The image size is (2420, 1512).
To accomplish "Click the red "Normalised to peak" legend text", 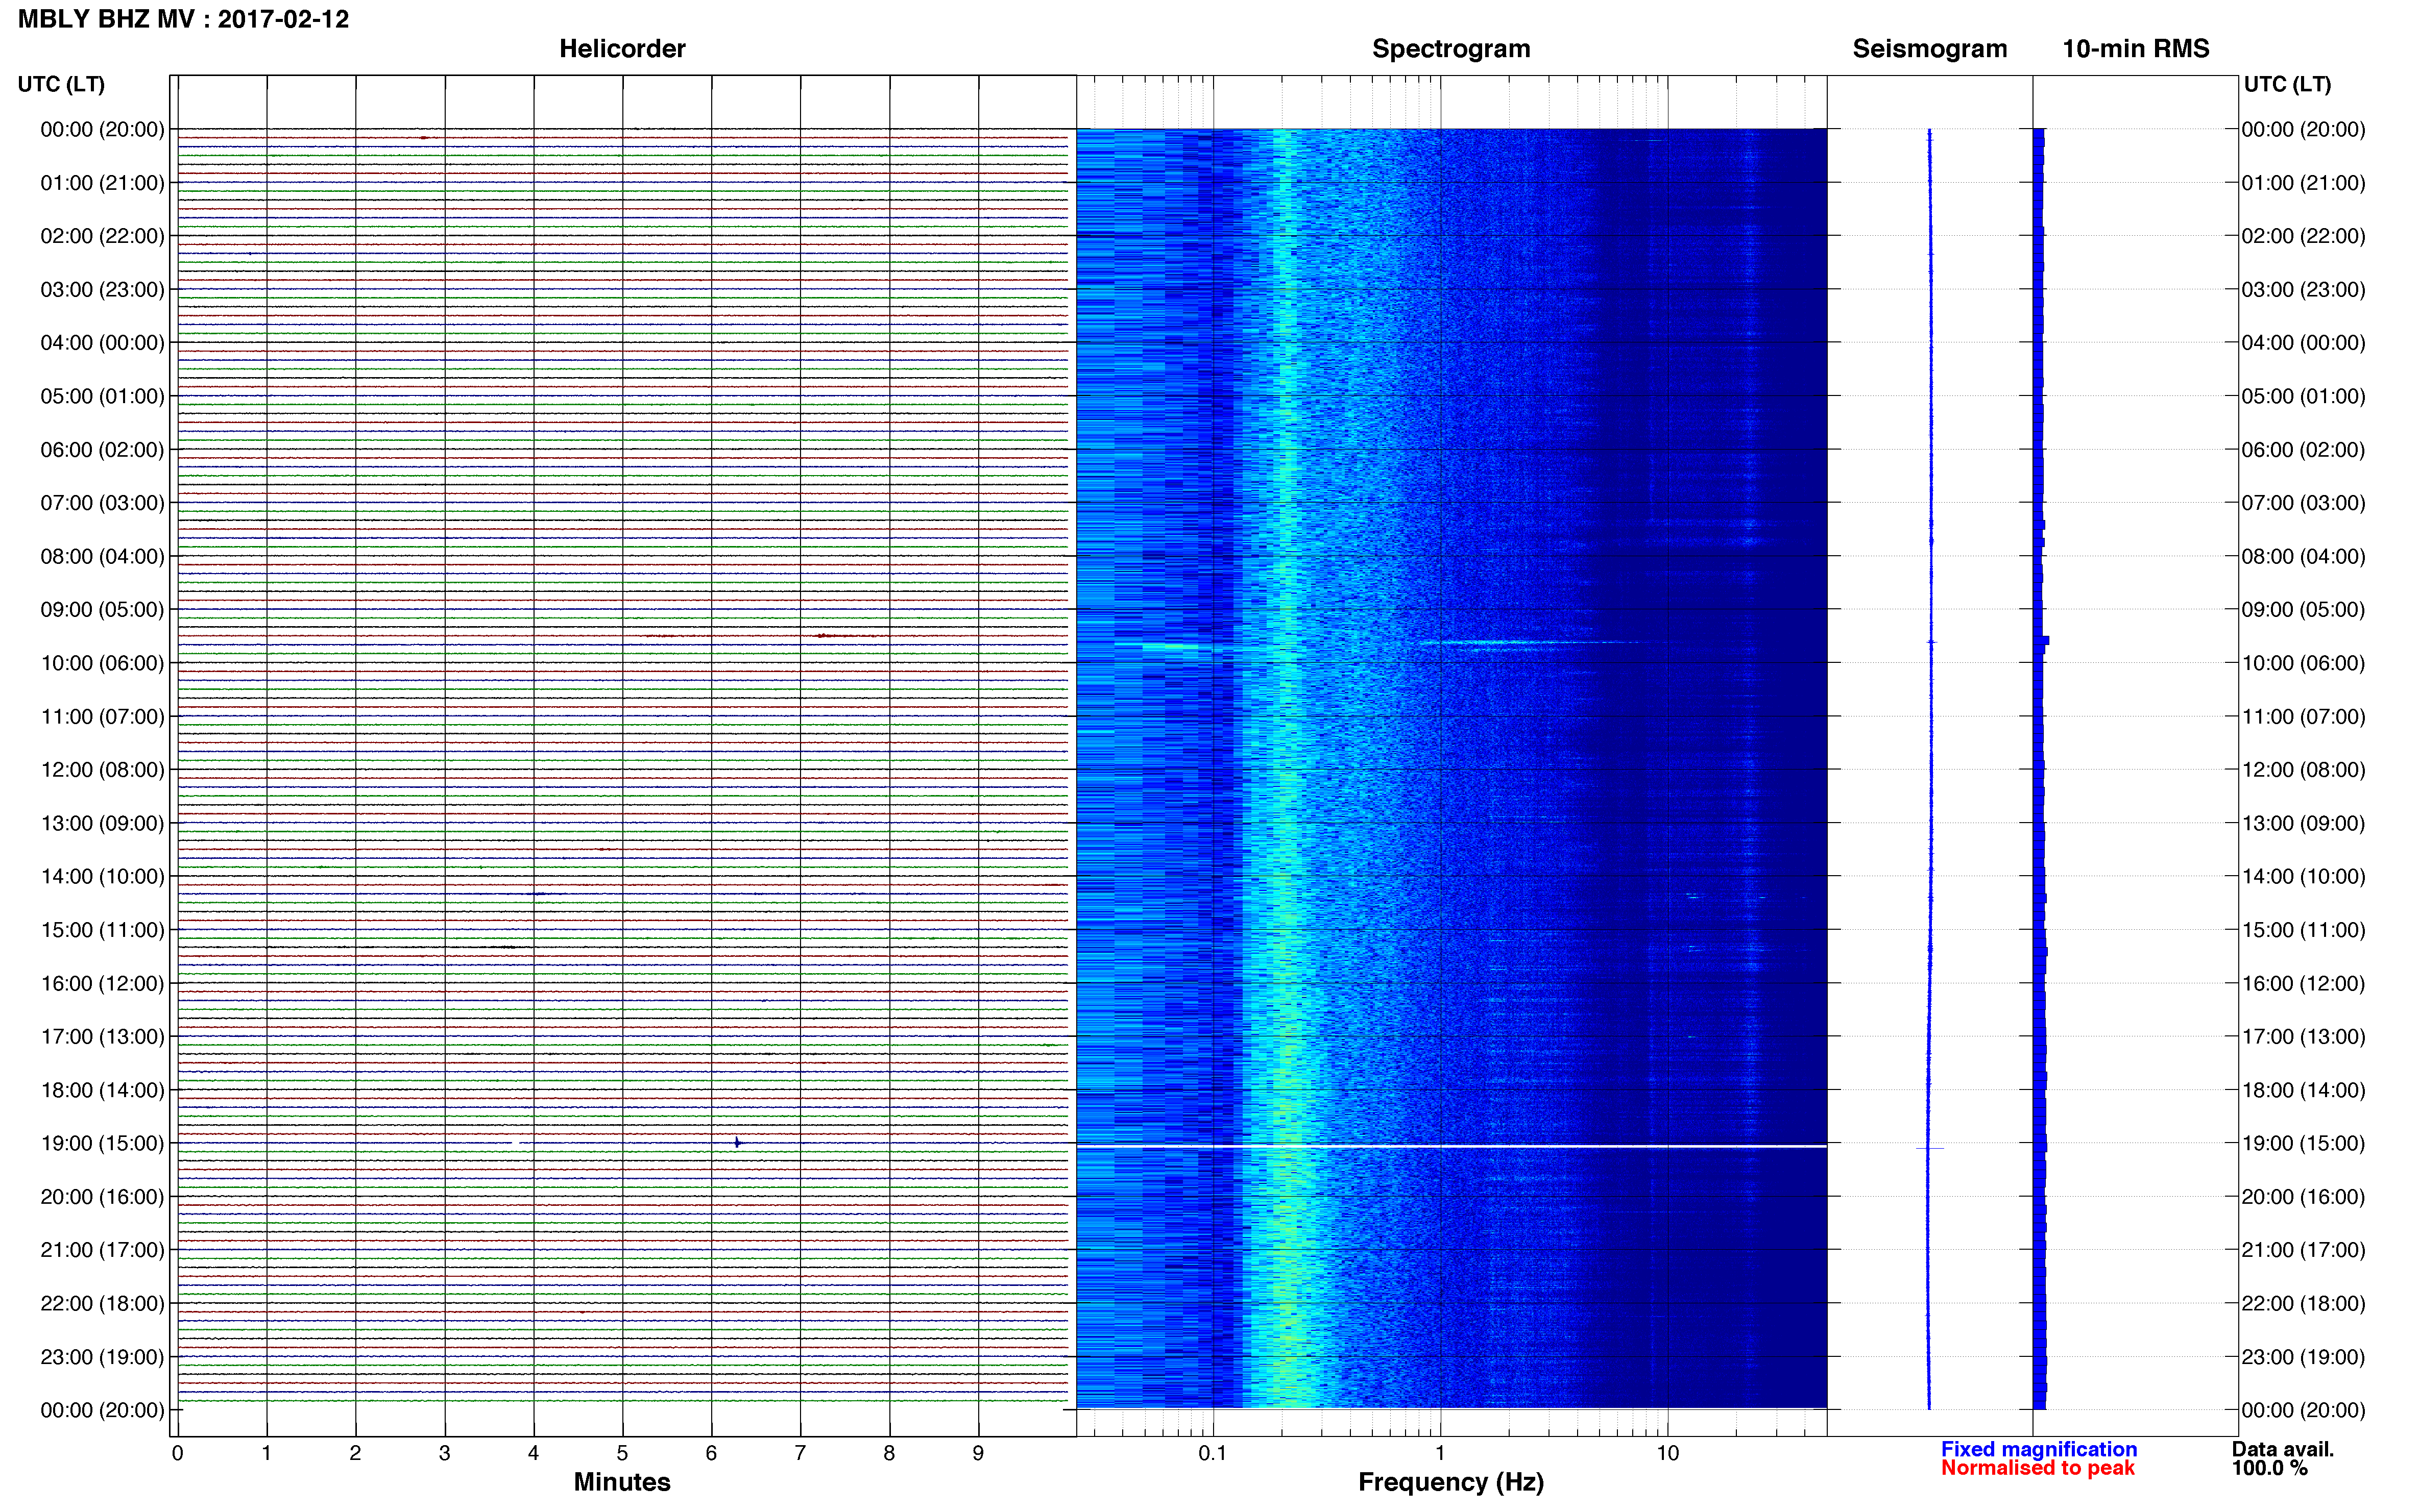I will tap(2037, 1468).
